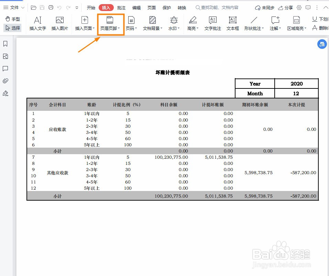Open the 页面 tab
The width and height of the screenshot is (329, 276).
click(152, 8)
